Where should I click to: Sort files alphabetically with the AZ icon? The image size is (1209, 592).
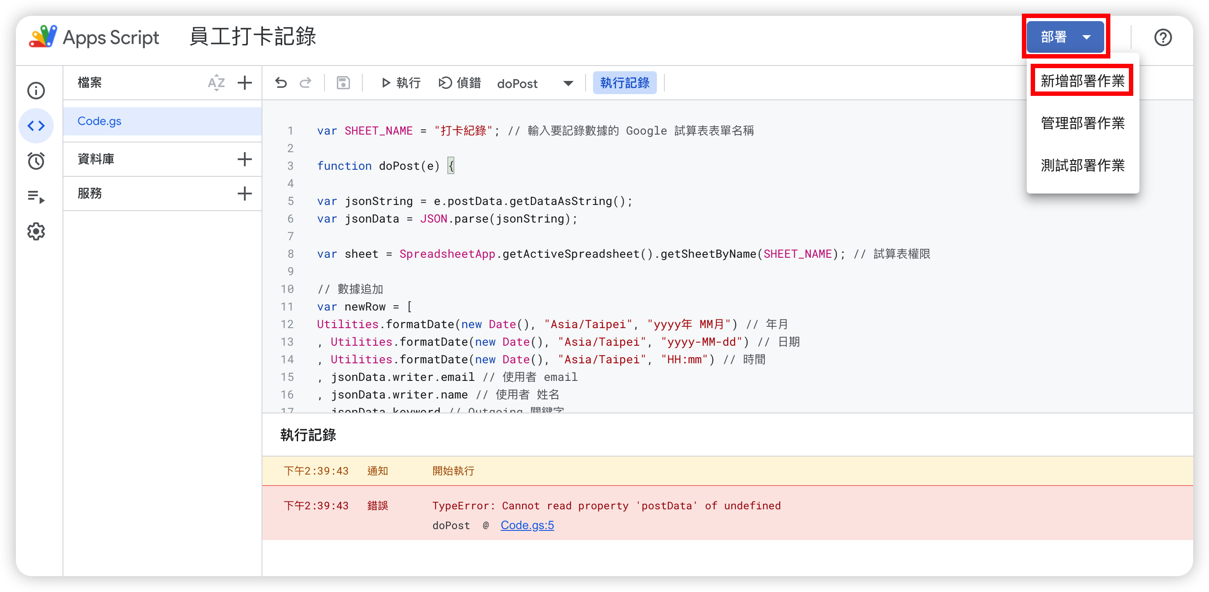pyautogui.click(x=216, y=83)
